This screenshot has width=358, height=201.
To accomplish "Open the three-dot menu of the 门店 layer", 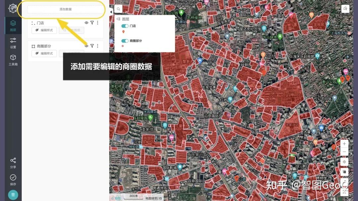I will coord(97,23).
